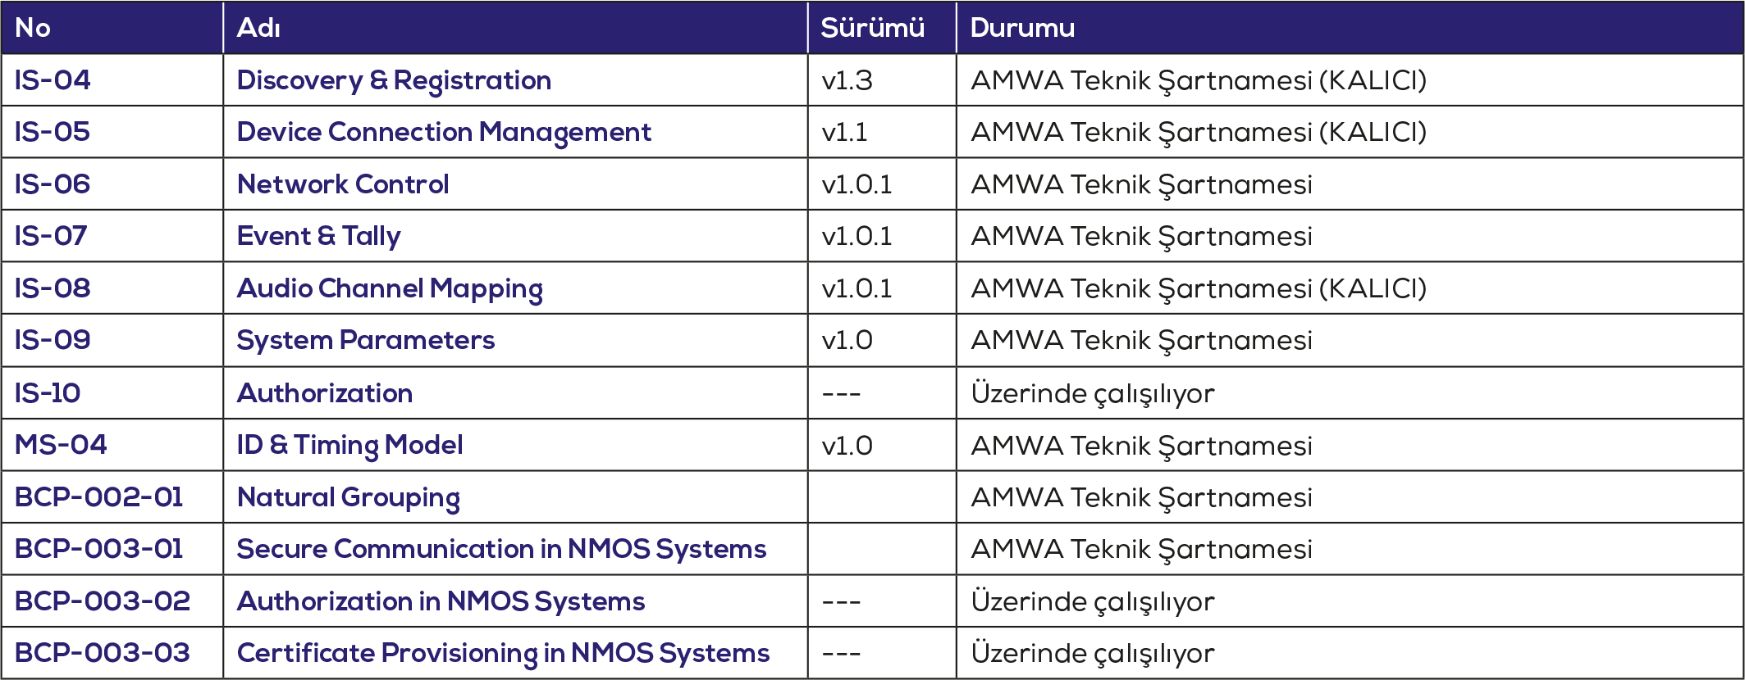Open the Discovery & Registration entry
Screen dimensions: 1745x680
click(394, 80)
